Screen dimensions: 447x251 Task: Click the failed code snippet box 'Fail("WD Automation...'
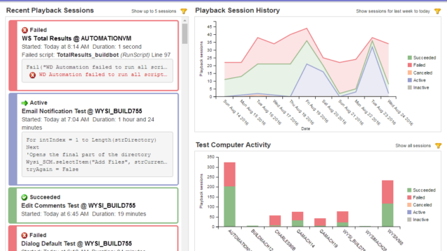[x=97, y=71]
